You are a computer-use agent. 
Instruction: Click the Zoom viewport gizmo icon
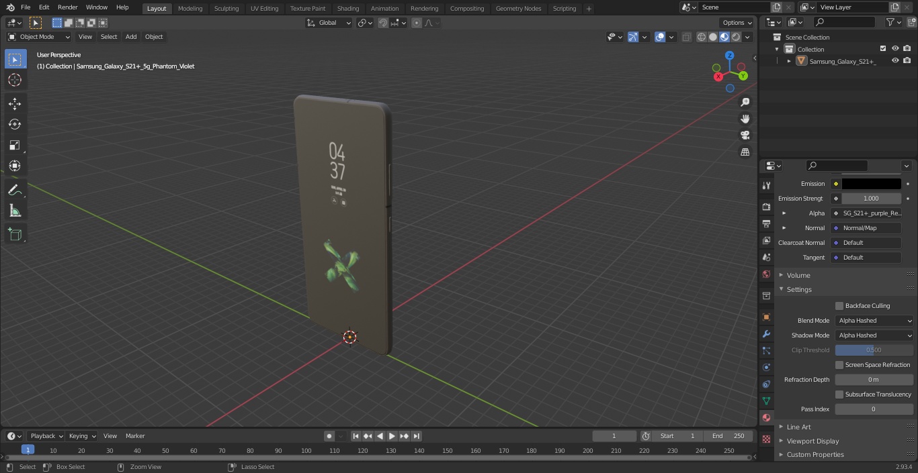point(745,102)
